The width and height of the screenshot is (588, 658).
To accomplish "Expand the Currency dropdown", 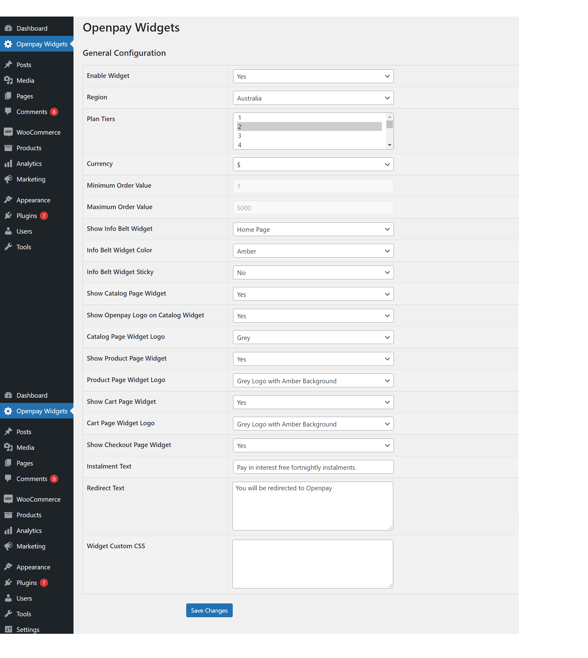I will (313, 164).
